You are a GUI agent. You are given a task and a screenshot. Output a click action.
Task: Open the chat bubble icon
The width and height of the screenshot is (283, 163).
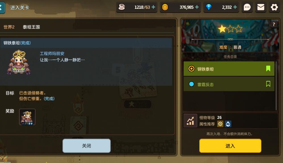247,7
